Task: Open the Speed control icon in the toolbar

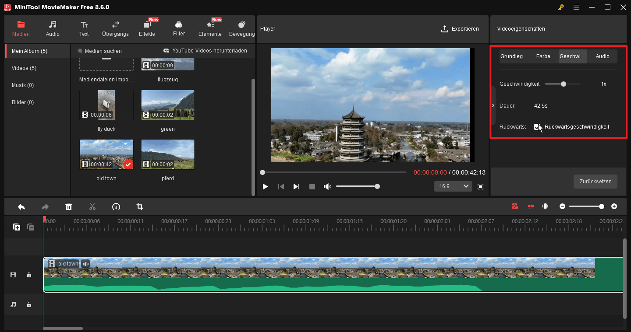Action: tap(116, 206)
